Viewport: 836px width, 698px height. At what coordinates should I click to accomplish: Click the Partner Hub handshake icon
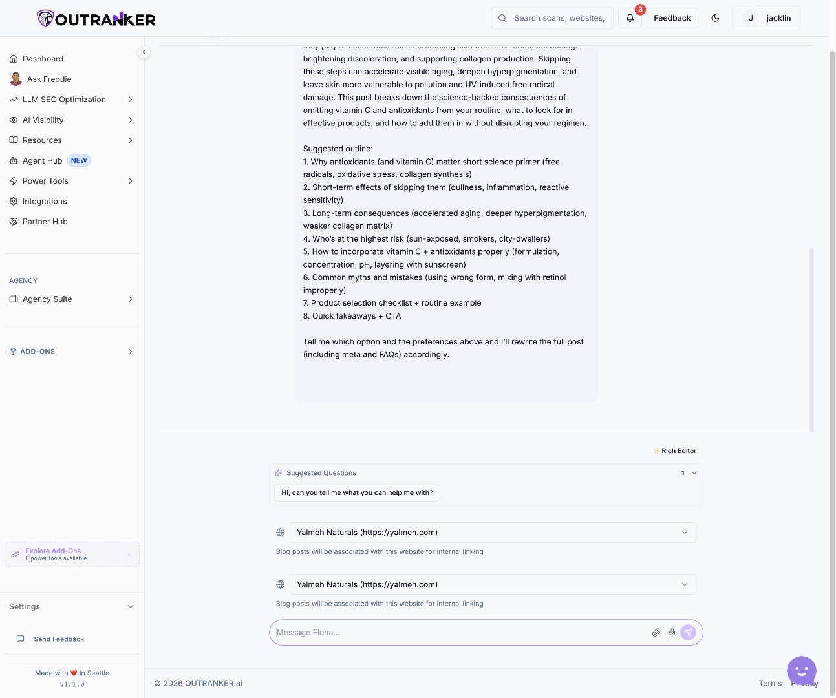click(14, 222)
